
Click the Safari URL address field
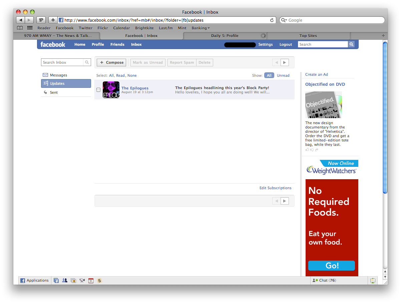pyautogui.click(x=167, y=20)
